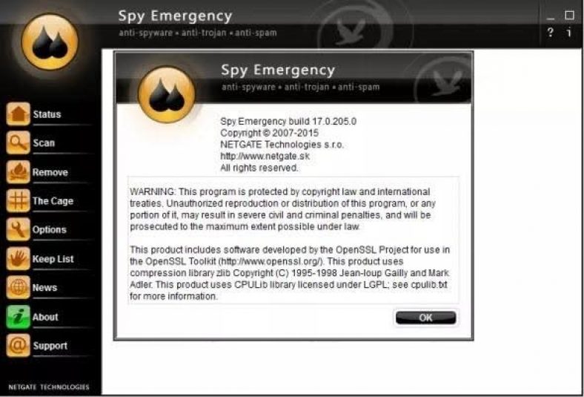Open the Support at-sign icon
584x397 pixels.
[18, 345]
